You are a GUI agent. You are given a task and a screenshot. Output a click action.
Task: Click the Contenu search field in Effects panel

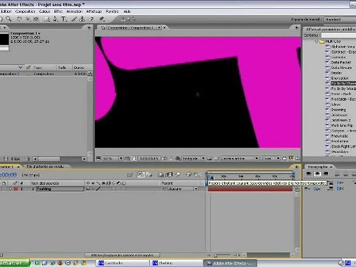coord(339,36)
